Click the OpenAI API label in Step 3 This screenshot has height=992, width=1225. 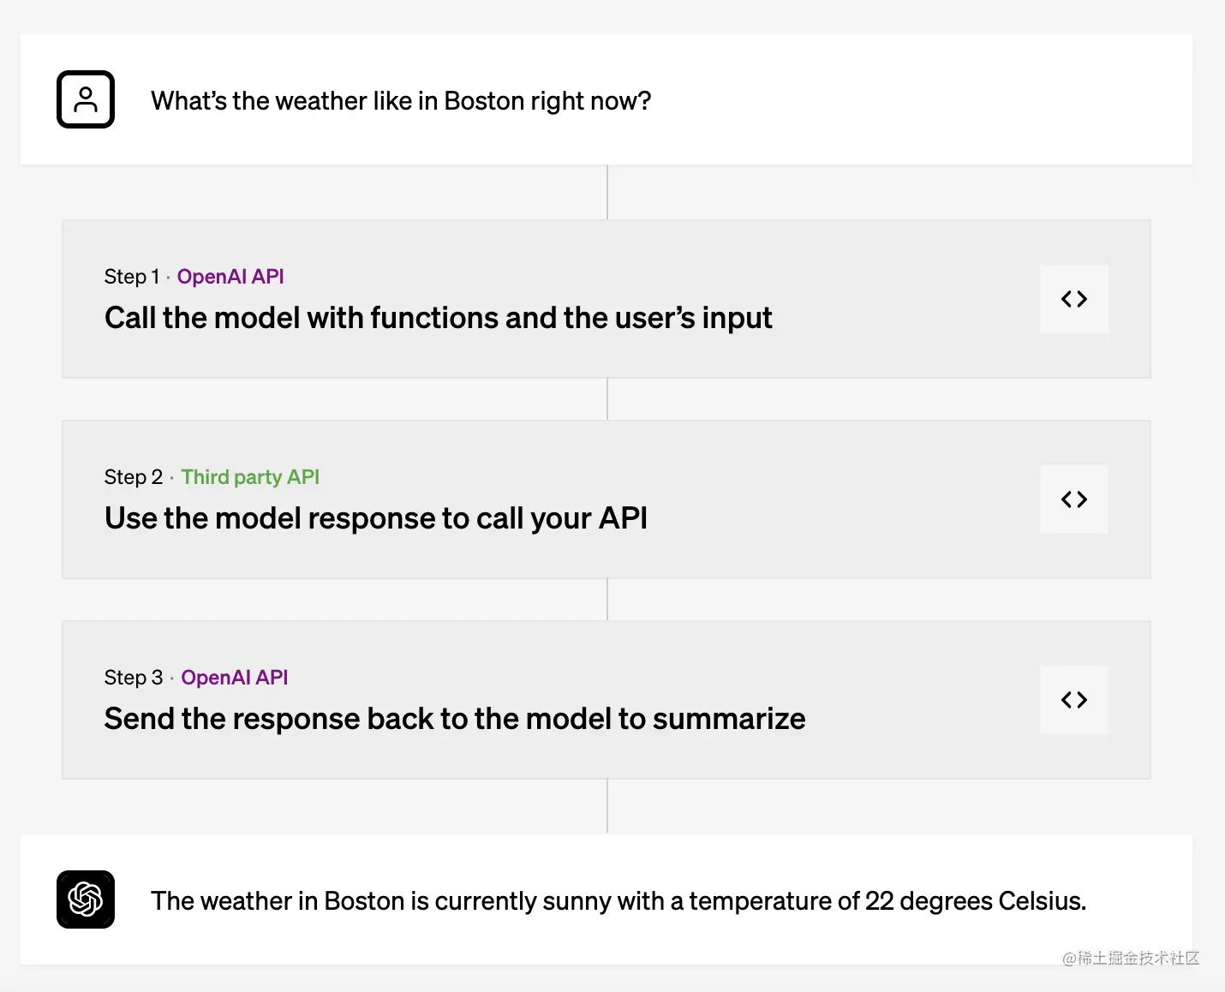click(235, 678)
